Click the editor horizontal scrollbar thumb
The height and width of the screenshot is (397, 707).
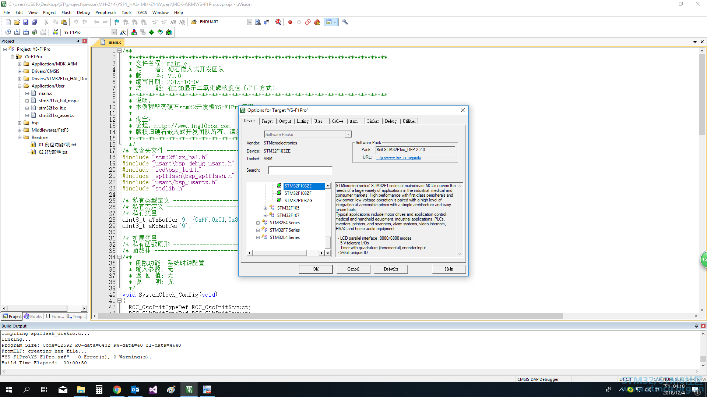330,316
